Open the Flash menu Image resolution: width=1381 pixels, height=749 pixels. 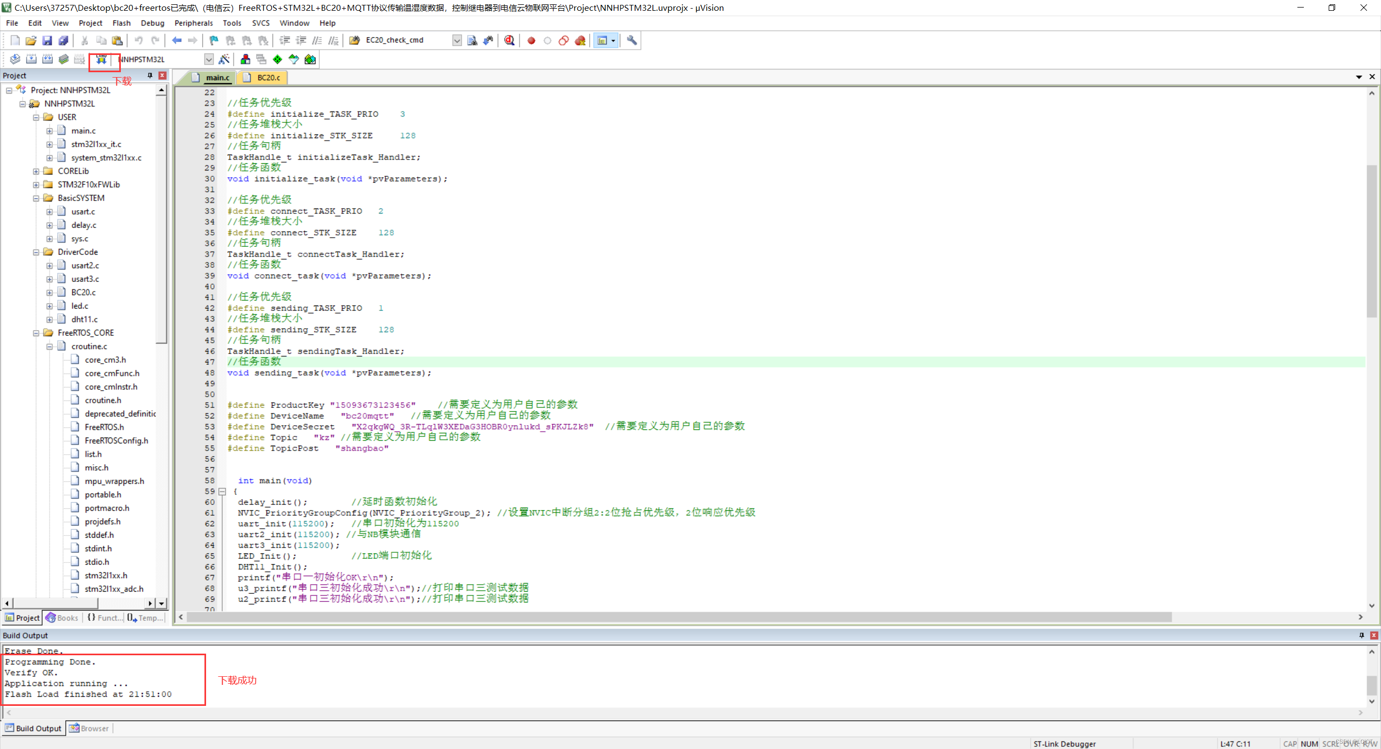click(121, 23)
